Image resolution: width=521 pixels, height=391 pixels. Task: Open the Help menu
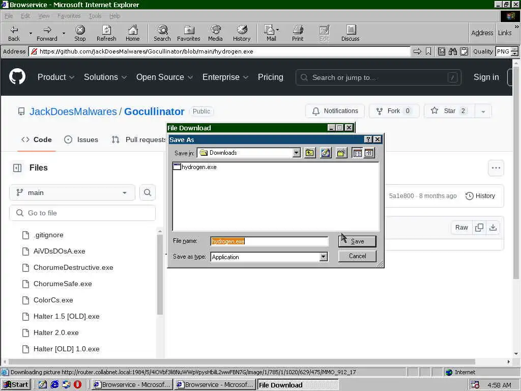[x=114, y=16]
